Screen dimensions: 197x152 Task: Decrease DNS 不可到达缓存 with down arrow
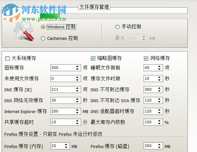(159, 91)
